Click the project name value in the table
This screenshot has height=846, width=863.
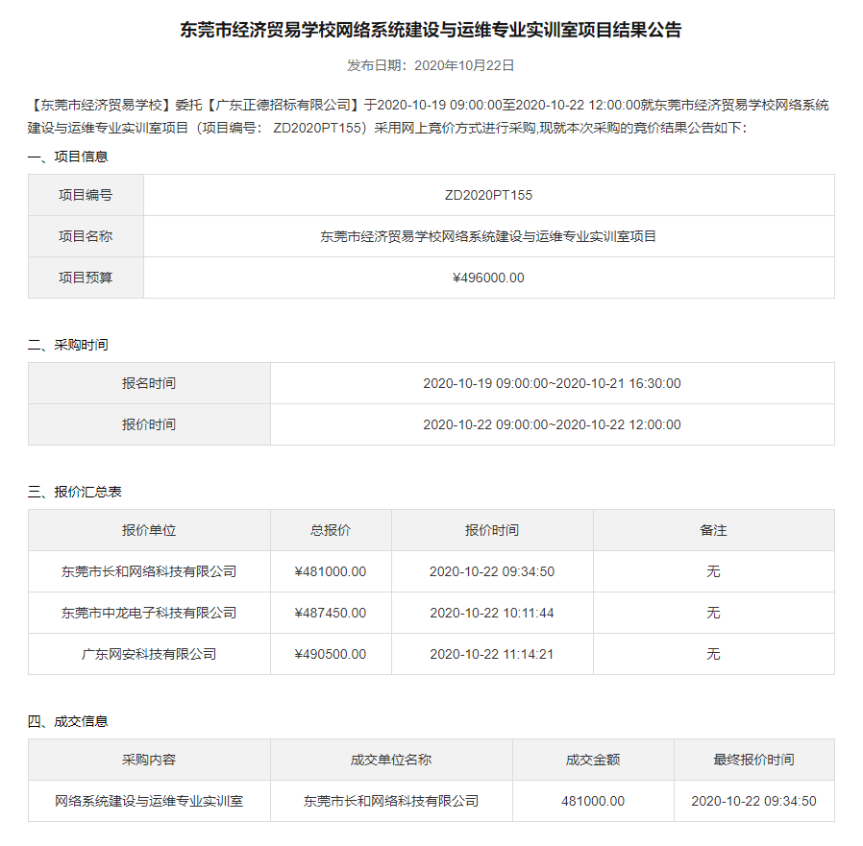tap(489, 236)
